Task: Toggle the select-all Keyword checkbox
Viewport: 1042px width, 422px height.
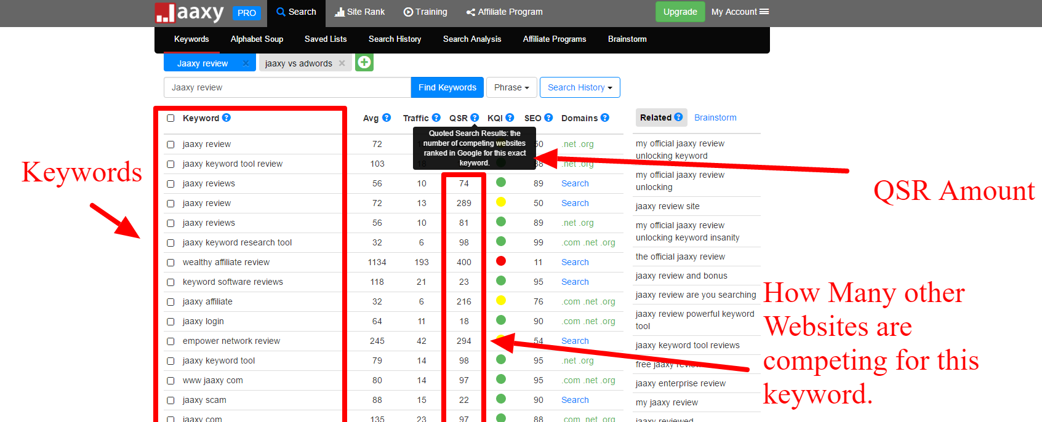Action: click(x=170, y=118)
